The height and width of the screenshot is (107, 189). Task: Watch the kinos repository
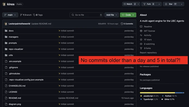(x=130, y=4)
